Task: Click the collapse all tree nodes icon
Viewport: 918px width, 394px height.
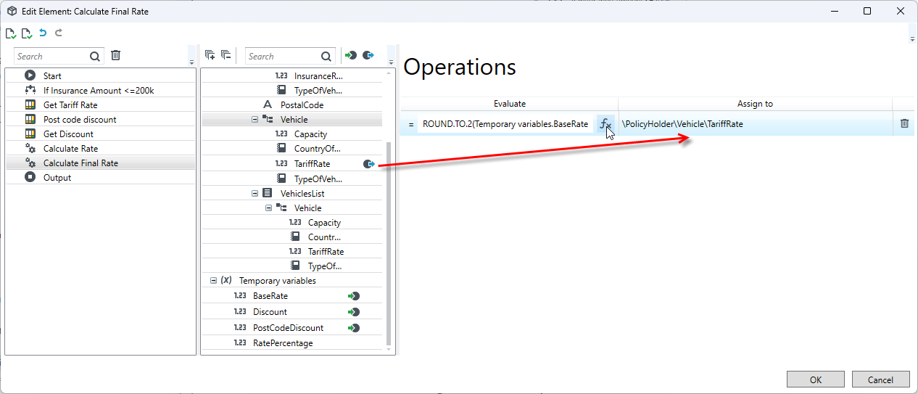Action: 226,55
